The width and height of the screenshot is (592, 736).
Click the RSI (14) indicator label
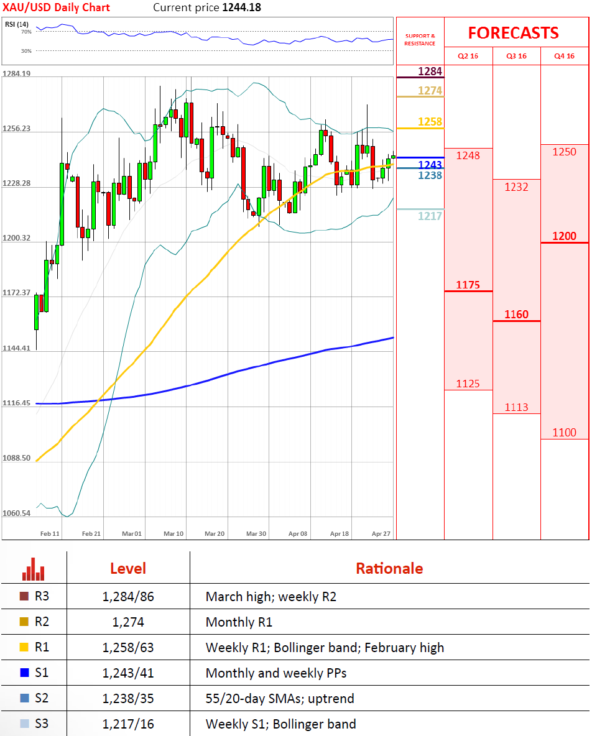[x=17, y=24]
